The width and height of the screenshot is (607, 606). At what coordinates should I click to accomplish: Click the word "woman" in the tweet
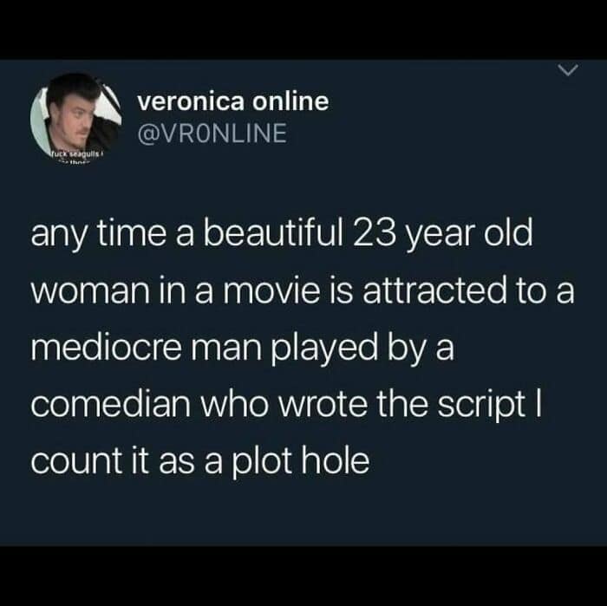tap(90, 292)
